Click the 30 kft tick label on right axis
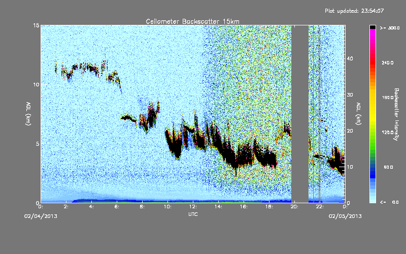 350,95
